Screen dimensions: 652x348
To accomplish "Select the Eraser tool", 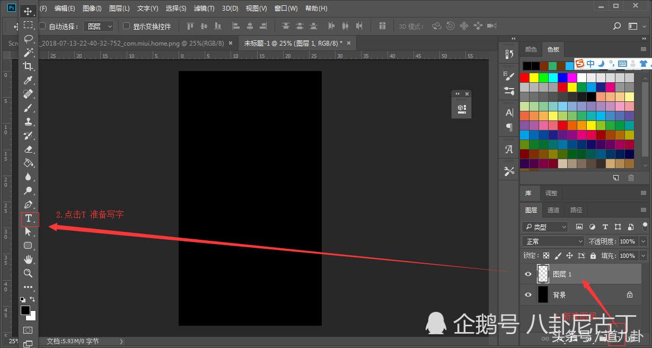I will point(29,150).
